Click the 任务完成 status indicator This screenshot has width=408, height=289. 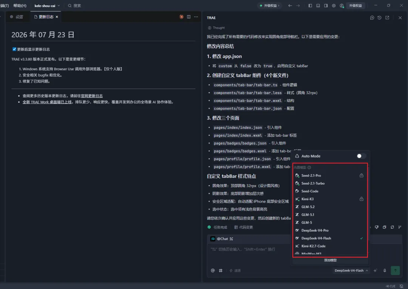point(217,227)
